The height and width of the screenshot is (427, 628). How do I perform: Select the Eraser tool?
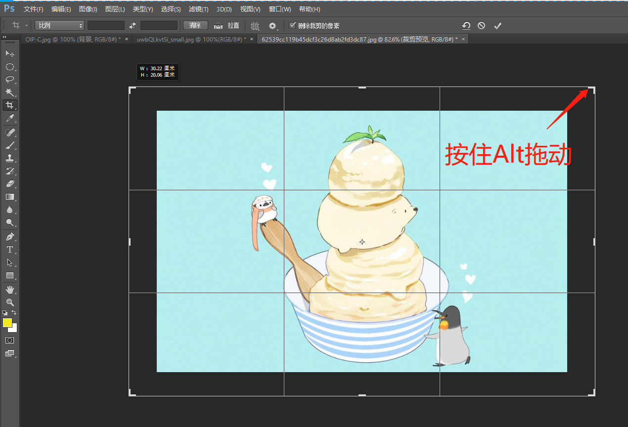(9, 184)
